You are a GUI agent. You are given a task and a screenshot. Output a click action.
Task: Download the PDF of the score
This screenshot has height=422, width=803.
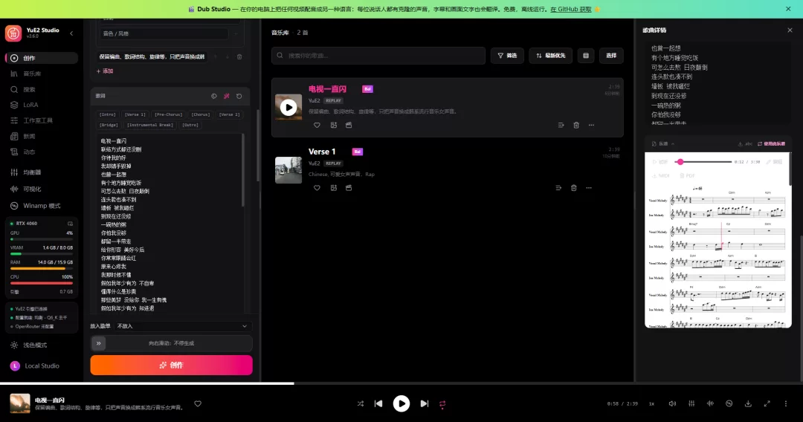(x=687, y=175)
